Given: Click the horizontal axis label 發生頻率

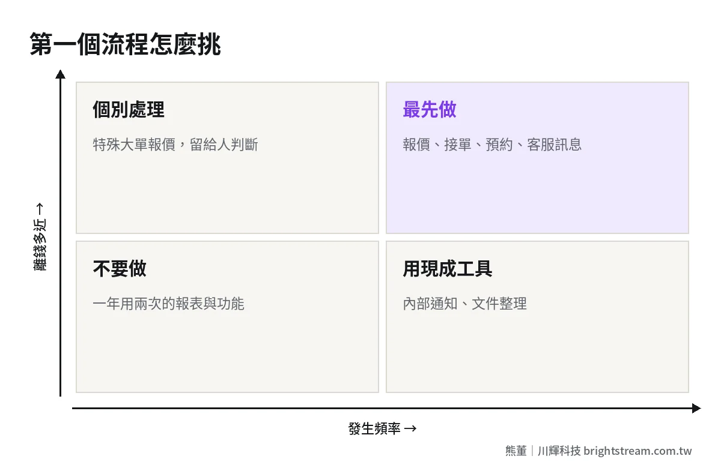Looking at the screenshot, I should click(382, 429).
